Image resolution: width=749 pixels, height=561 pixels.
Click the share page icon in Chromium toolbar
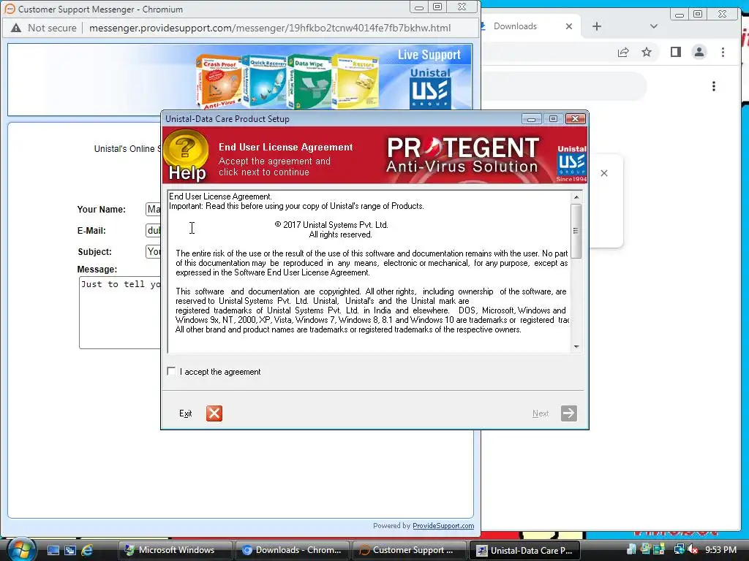point(623,53)
